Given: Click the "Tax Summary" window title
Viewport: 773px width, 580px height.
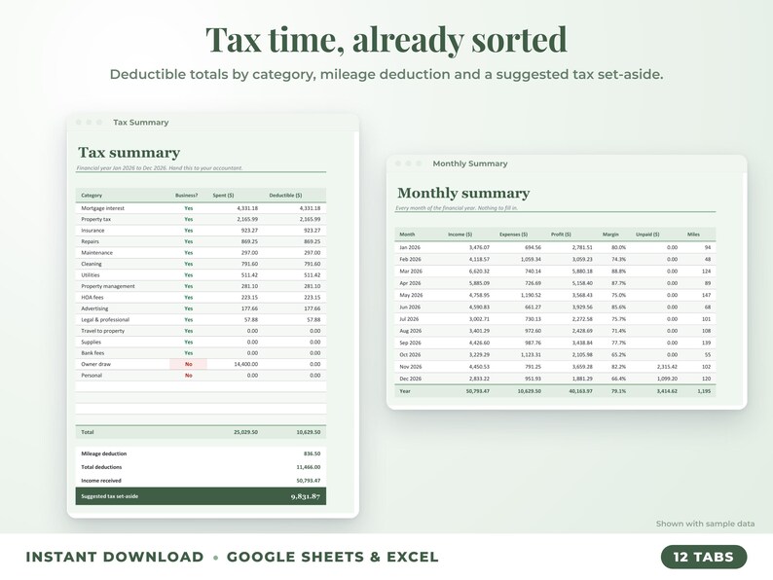Looking at the screenshot, I should pyautogui.click(x=140, y=123).
